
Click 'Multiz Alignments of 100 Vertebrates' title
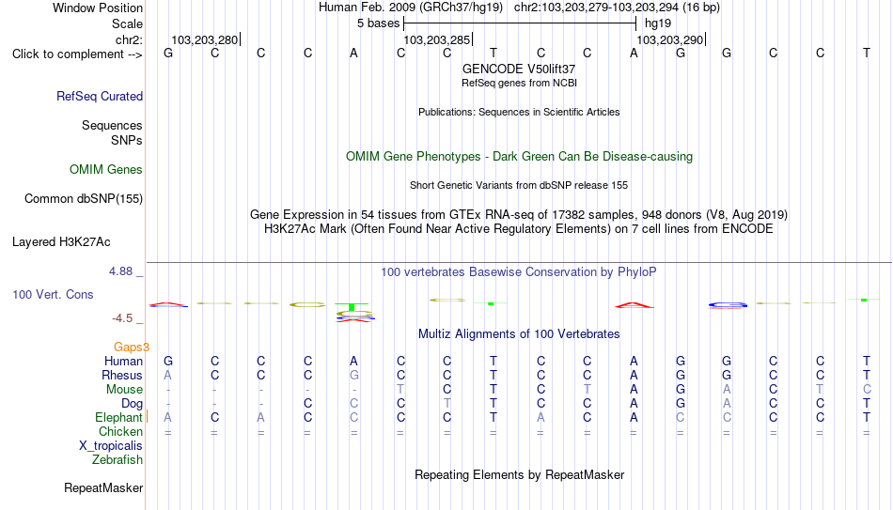coord(519,334)
